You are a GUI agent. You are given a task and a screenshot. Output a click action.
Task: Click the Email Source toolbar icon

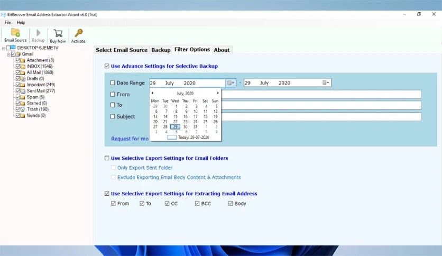pos(15,35)
